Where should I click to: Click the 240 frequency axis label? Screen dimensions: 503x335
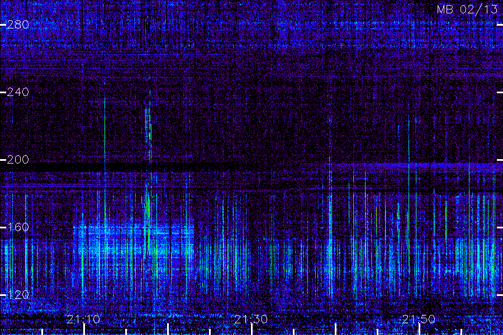[18, 92]
